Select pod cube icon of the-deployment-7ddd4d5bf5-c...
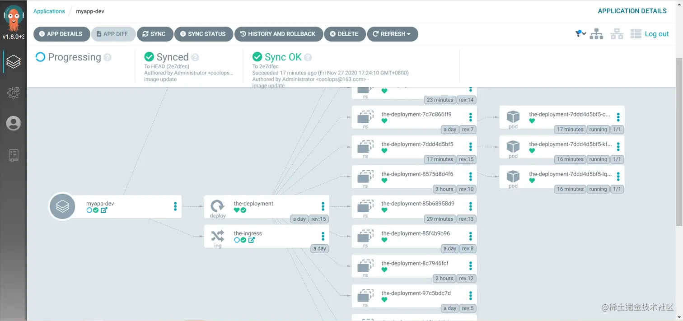This screenshot has width=683, height=321. pos(513,116)
